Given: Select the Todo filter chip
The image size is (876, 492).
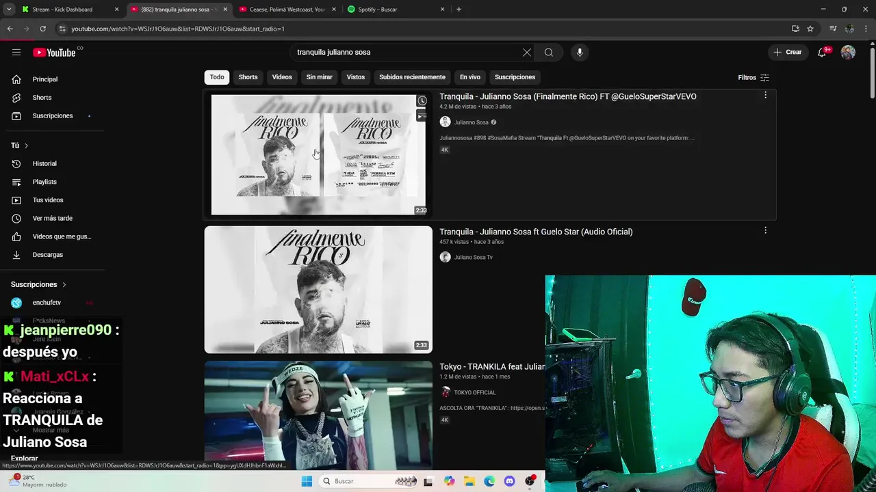Looking at the screenshot, I should coord(217,77).
